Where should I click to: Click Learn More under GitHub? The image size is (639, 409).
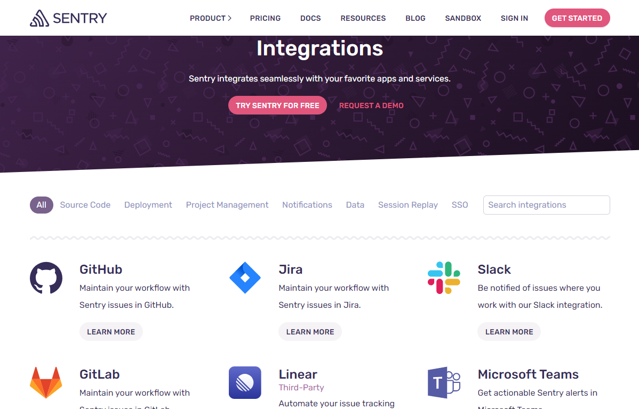coord(111,332)
